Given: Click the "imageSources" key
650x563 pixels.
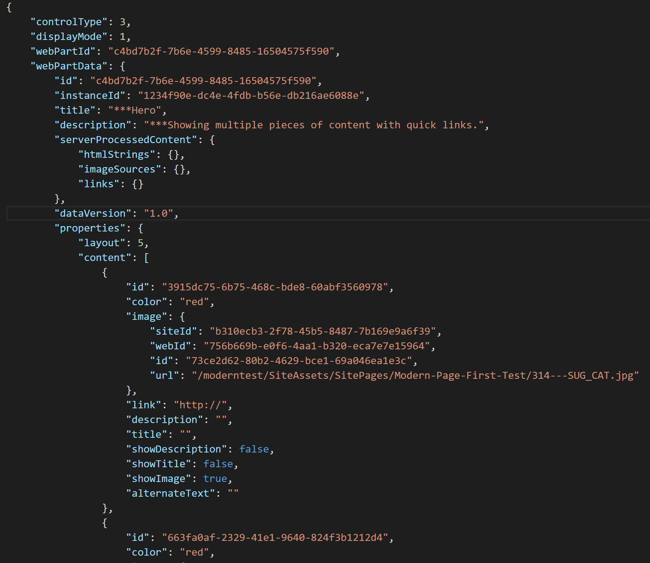Looking at the screenshot, I should (120, 169).
